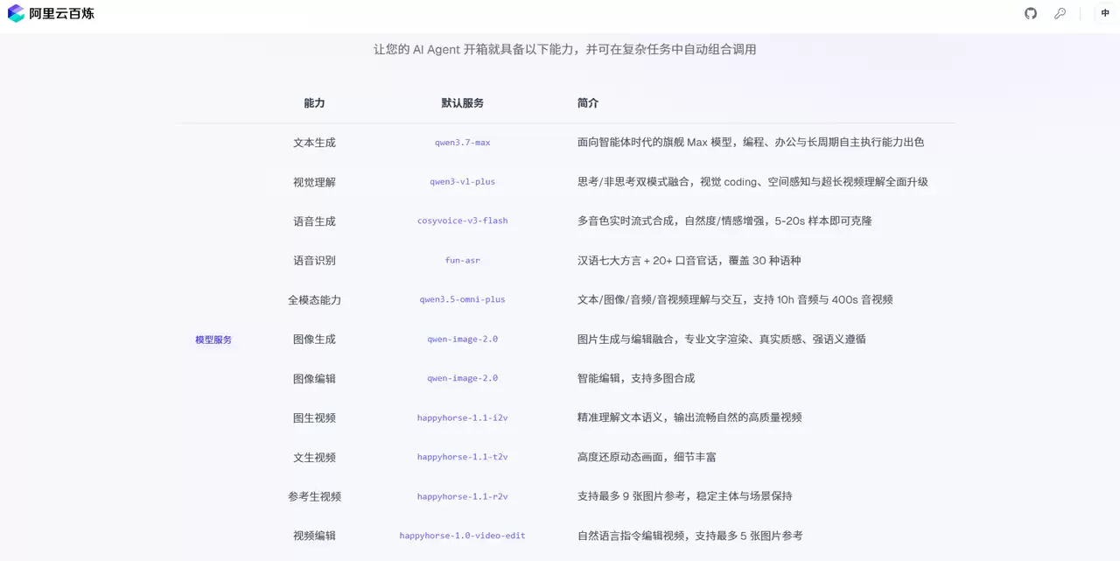
Task: Click the description starting 图片生成与编辑融合
Action: (x=722, y=340)
